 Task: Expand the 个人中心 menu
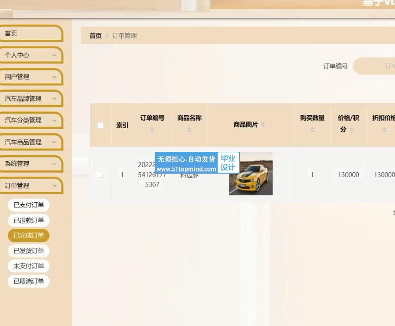click(31, 55)
